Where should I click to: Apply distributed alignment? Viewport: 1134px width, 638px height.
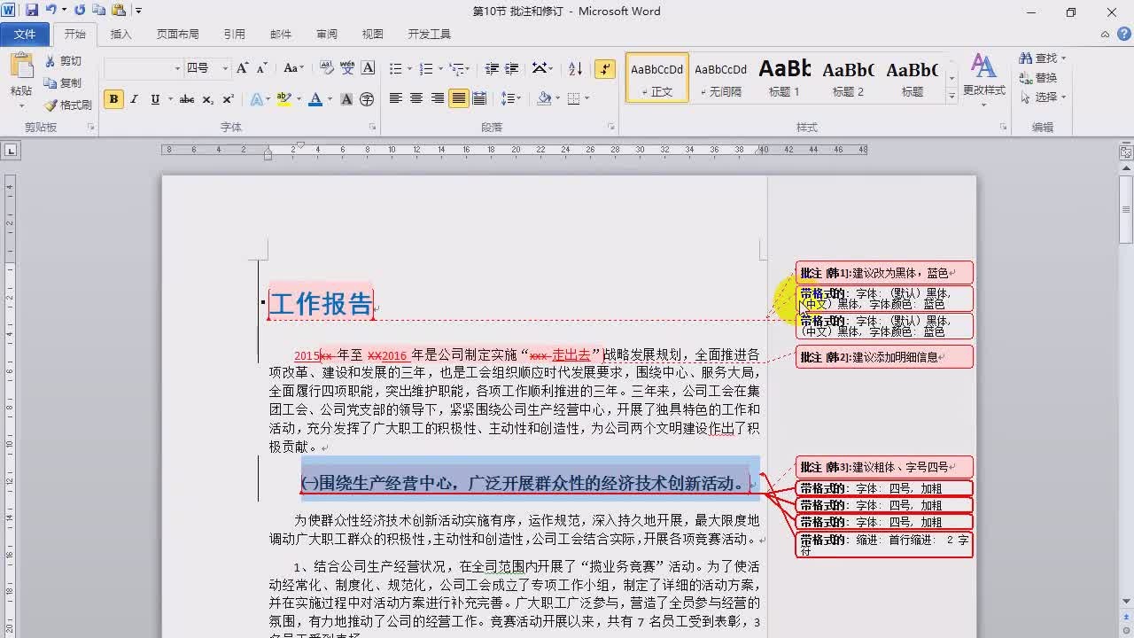(479, 98)
